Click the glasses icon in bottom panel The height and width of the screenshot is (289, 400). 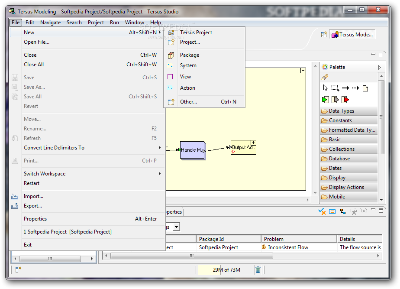[x=364, y=211]
